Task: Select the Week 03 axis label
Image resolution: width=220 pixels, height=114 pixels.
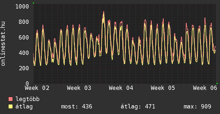Action: click(x=79, y=88)
